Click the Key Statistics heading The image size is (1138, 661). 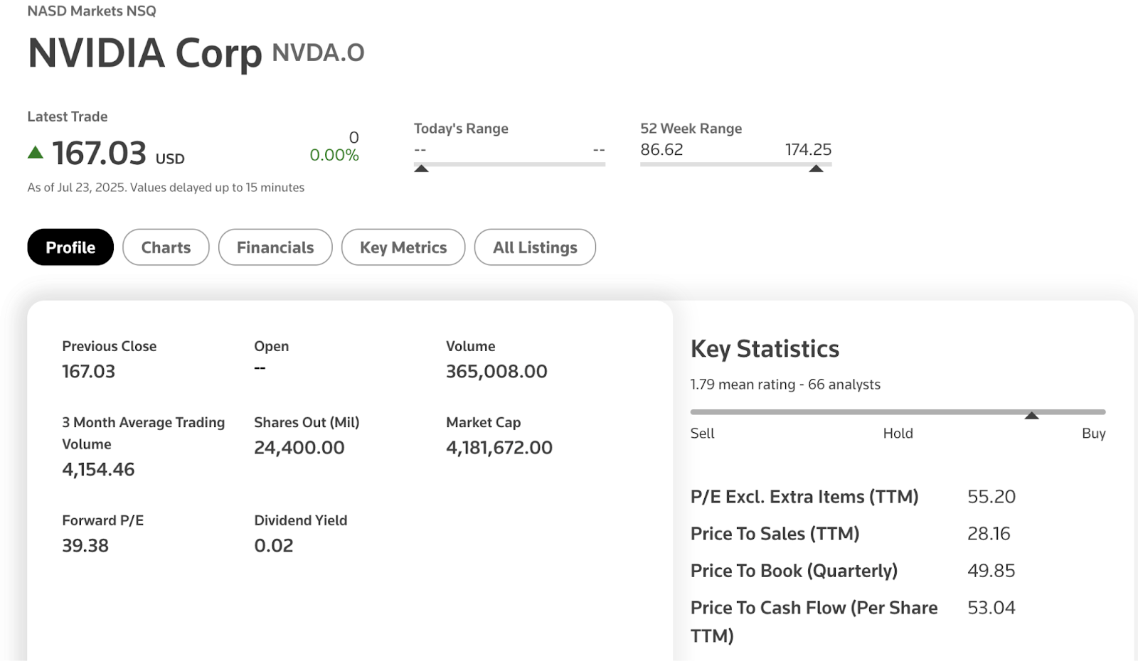tap(765, 349)
